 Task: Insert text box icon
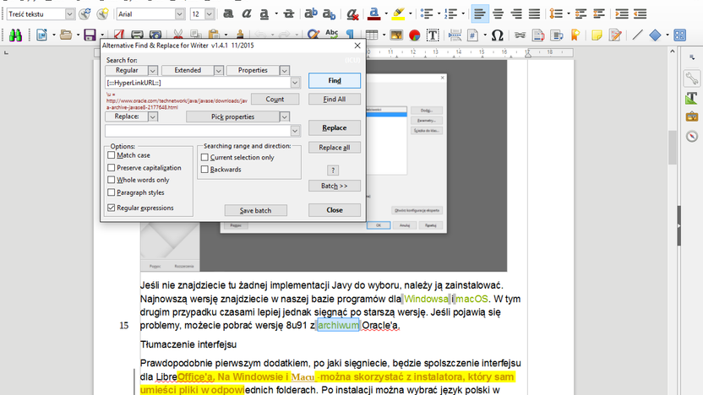point(433,35)
